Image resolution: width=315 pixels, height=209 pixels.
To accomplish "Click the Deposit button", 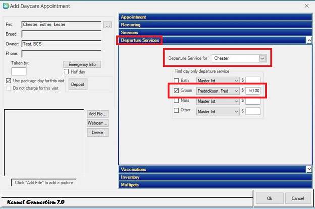I will tap(78, 84).
